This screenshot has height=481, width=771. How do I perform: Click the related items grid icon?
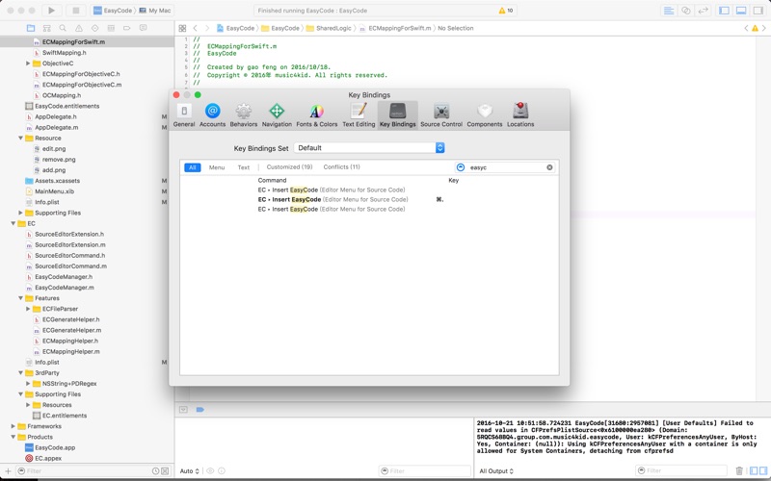click(182, 28)
